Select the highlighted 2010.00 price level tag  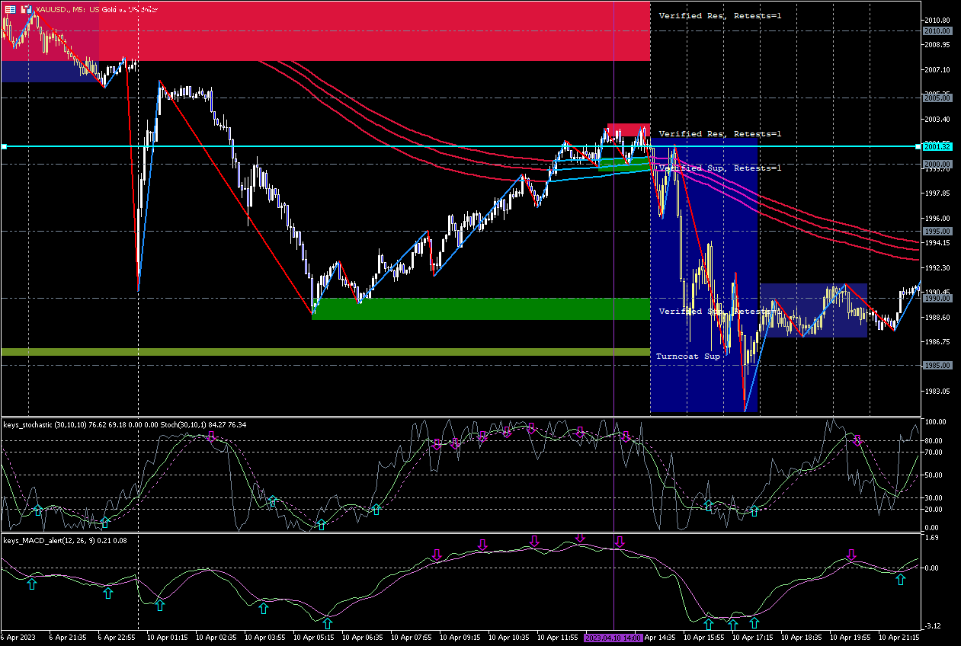click(937, 31)
